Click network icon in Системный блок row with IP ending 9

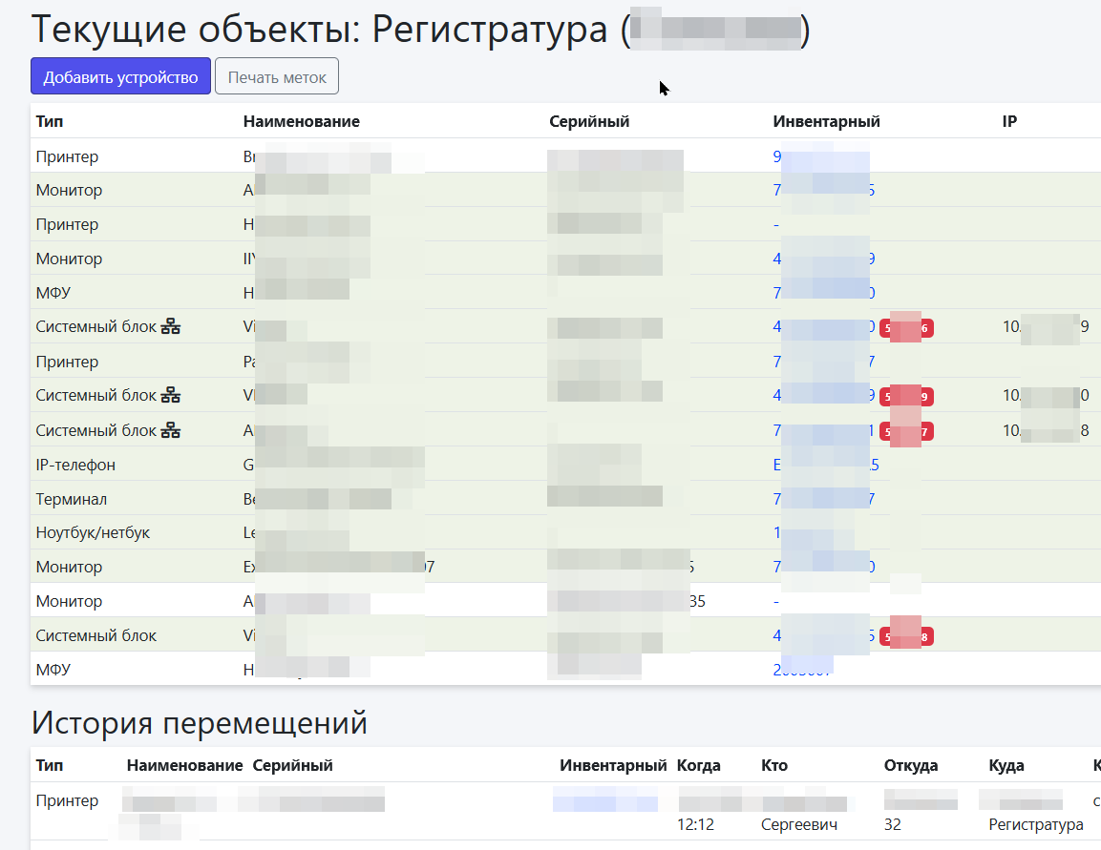point(171,327)
